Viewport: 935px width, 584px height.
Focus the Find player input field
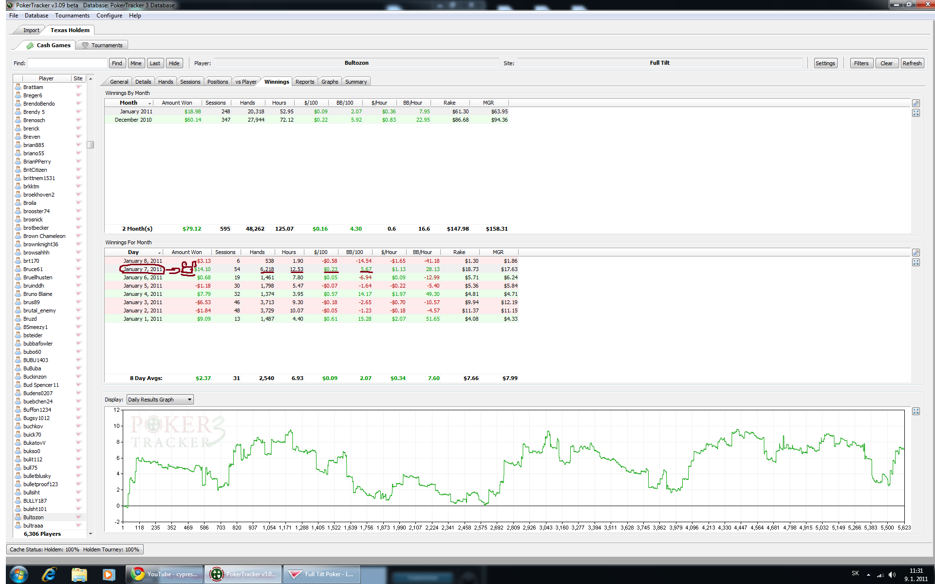[67, 63]
